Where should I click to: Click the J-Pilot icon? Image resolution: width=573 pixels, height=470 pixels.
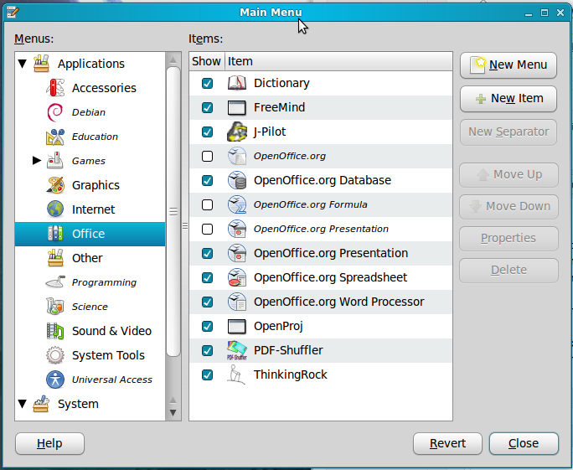click(x=237, y=132)
